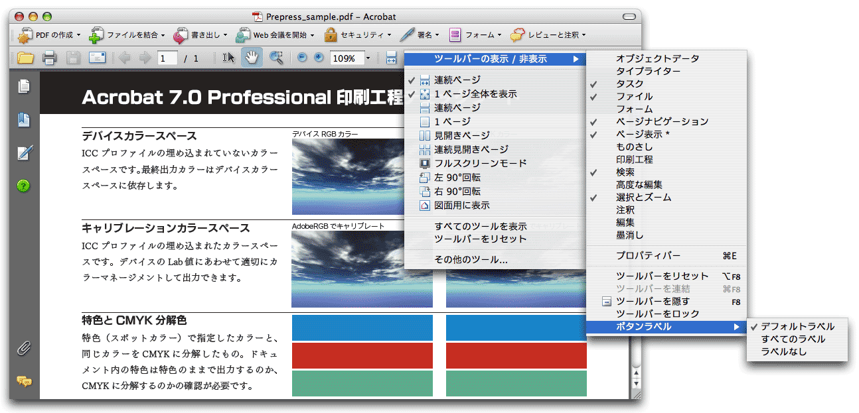Open the Attachments paperclip panel
859x413 pixels.
(x=24, y=348)
